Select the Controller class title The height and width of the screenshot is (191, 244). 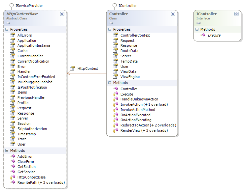pos(119,14)
